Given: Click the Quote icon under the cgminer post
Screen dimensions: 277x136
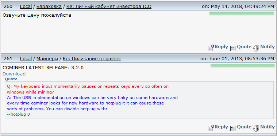Looking at the screenshot, I should coord(233,128).
